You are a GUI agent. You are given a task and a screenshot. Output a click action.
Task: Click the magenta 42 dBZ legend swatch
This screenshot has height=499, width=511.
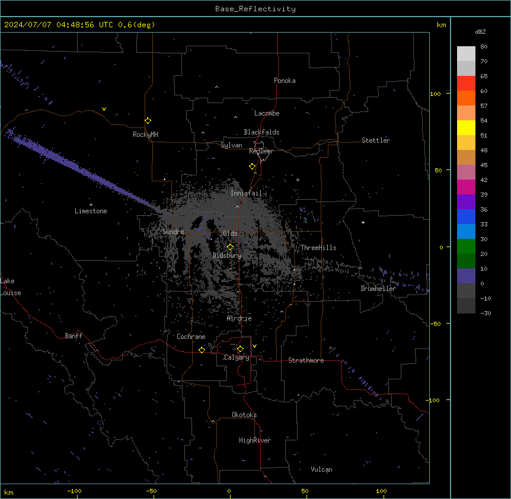point(466,187)
